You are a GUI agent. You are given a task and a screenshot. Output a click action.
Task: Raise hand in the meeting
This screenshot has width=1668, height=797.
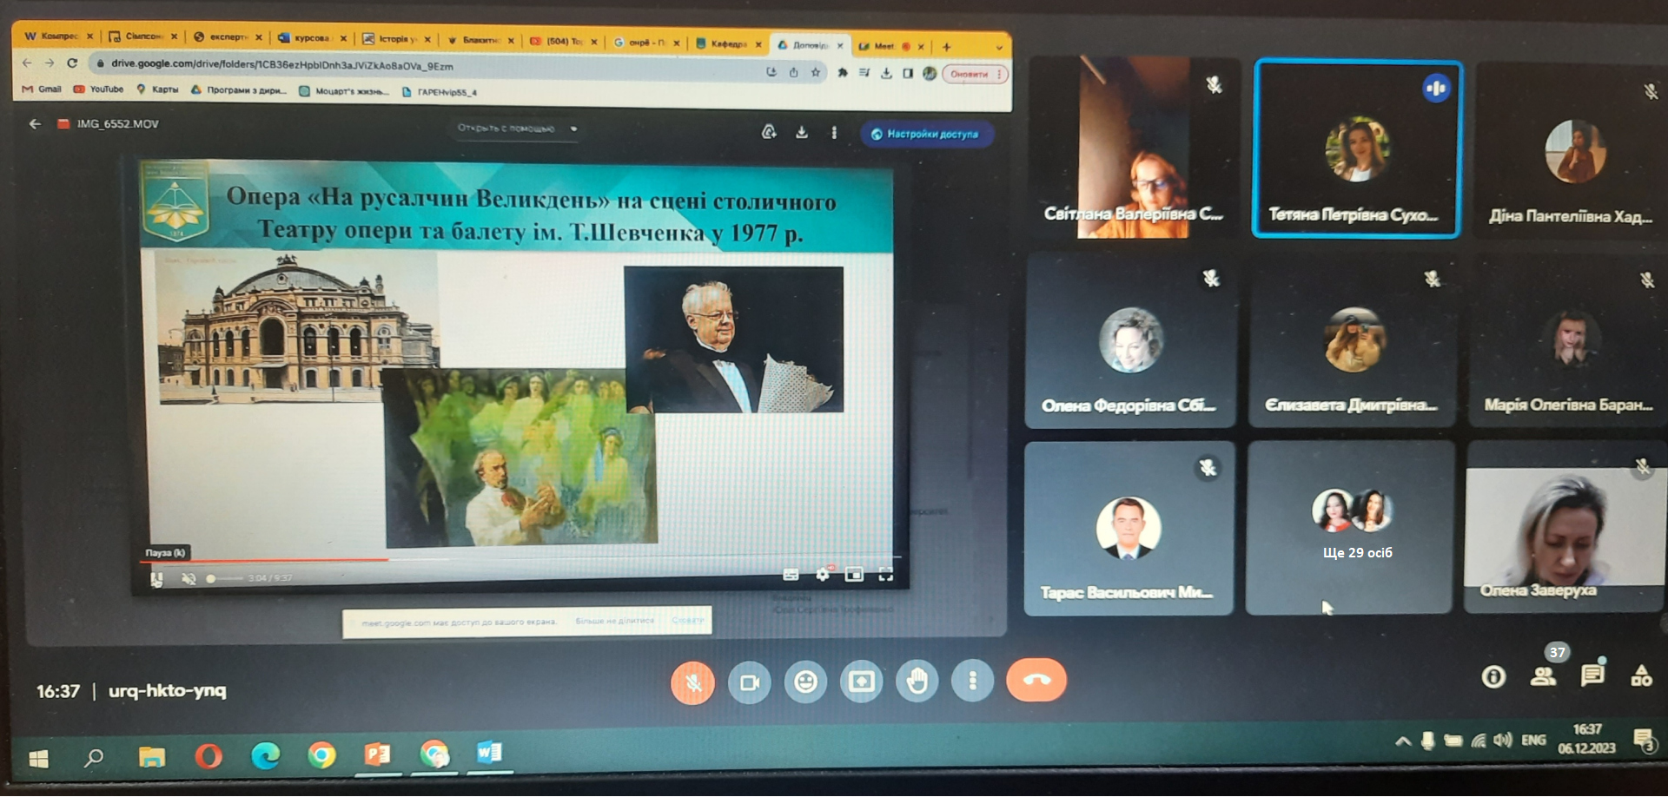917,682
